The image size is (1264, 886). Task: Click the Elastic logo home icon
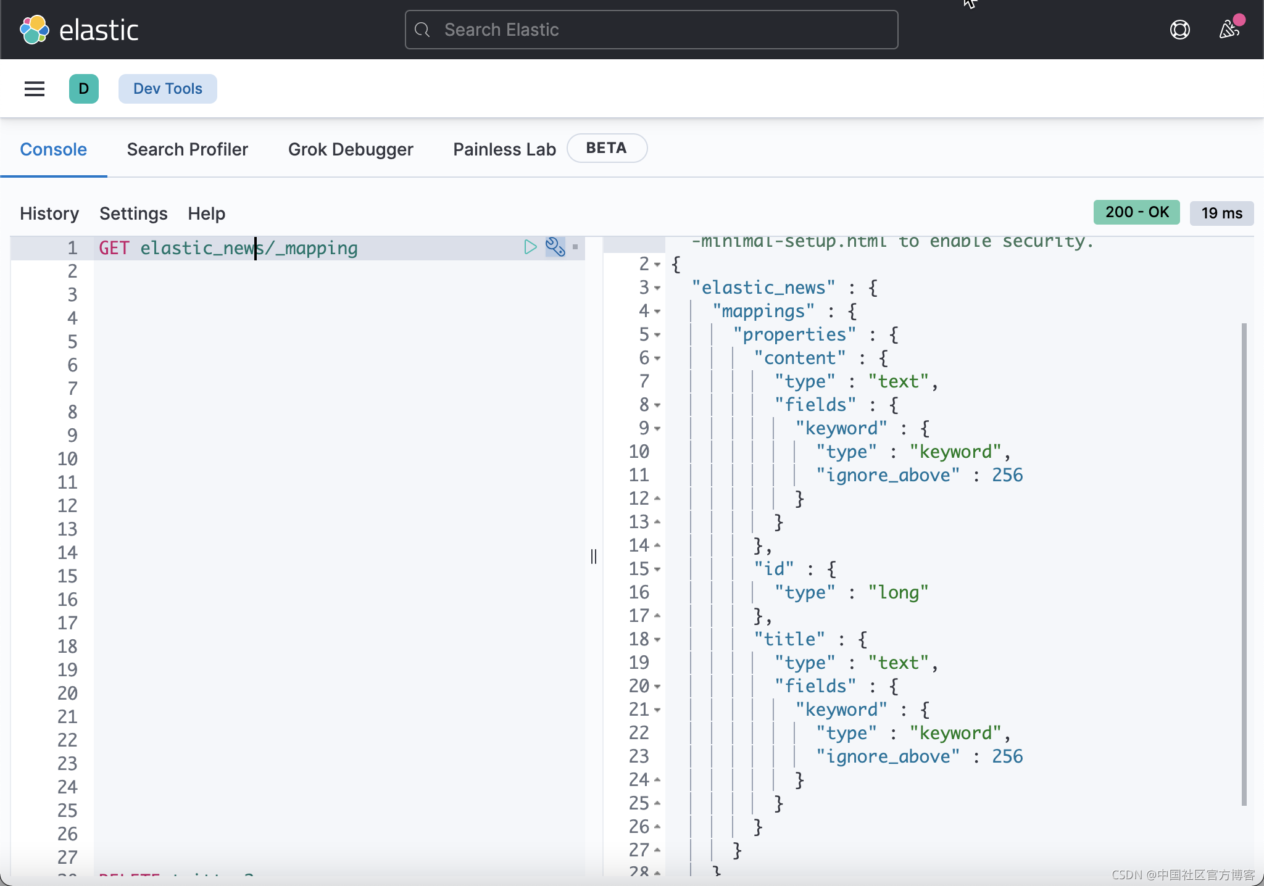pyautogui.click(x=35, y=30)
